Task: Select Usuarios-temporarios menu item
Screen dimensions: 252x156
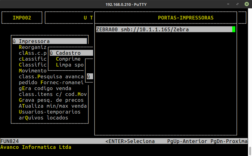Action: coord(49,112)
